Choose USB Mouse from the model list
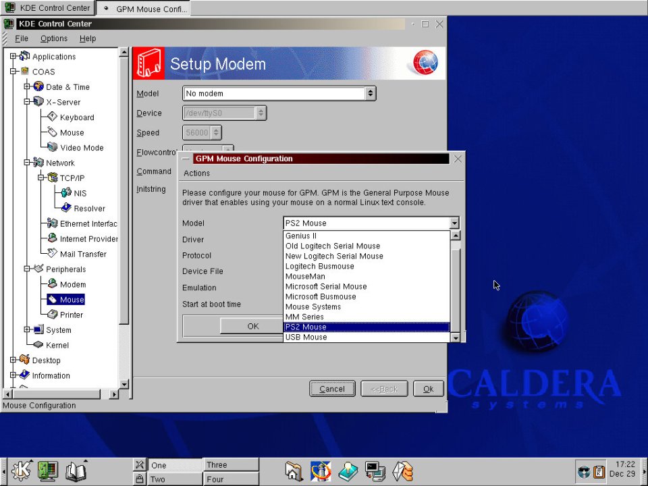 (306, 337)
